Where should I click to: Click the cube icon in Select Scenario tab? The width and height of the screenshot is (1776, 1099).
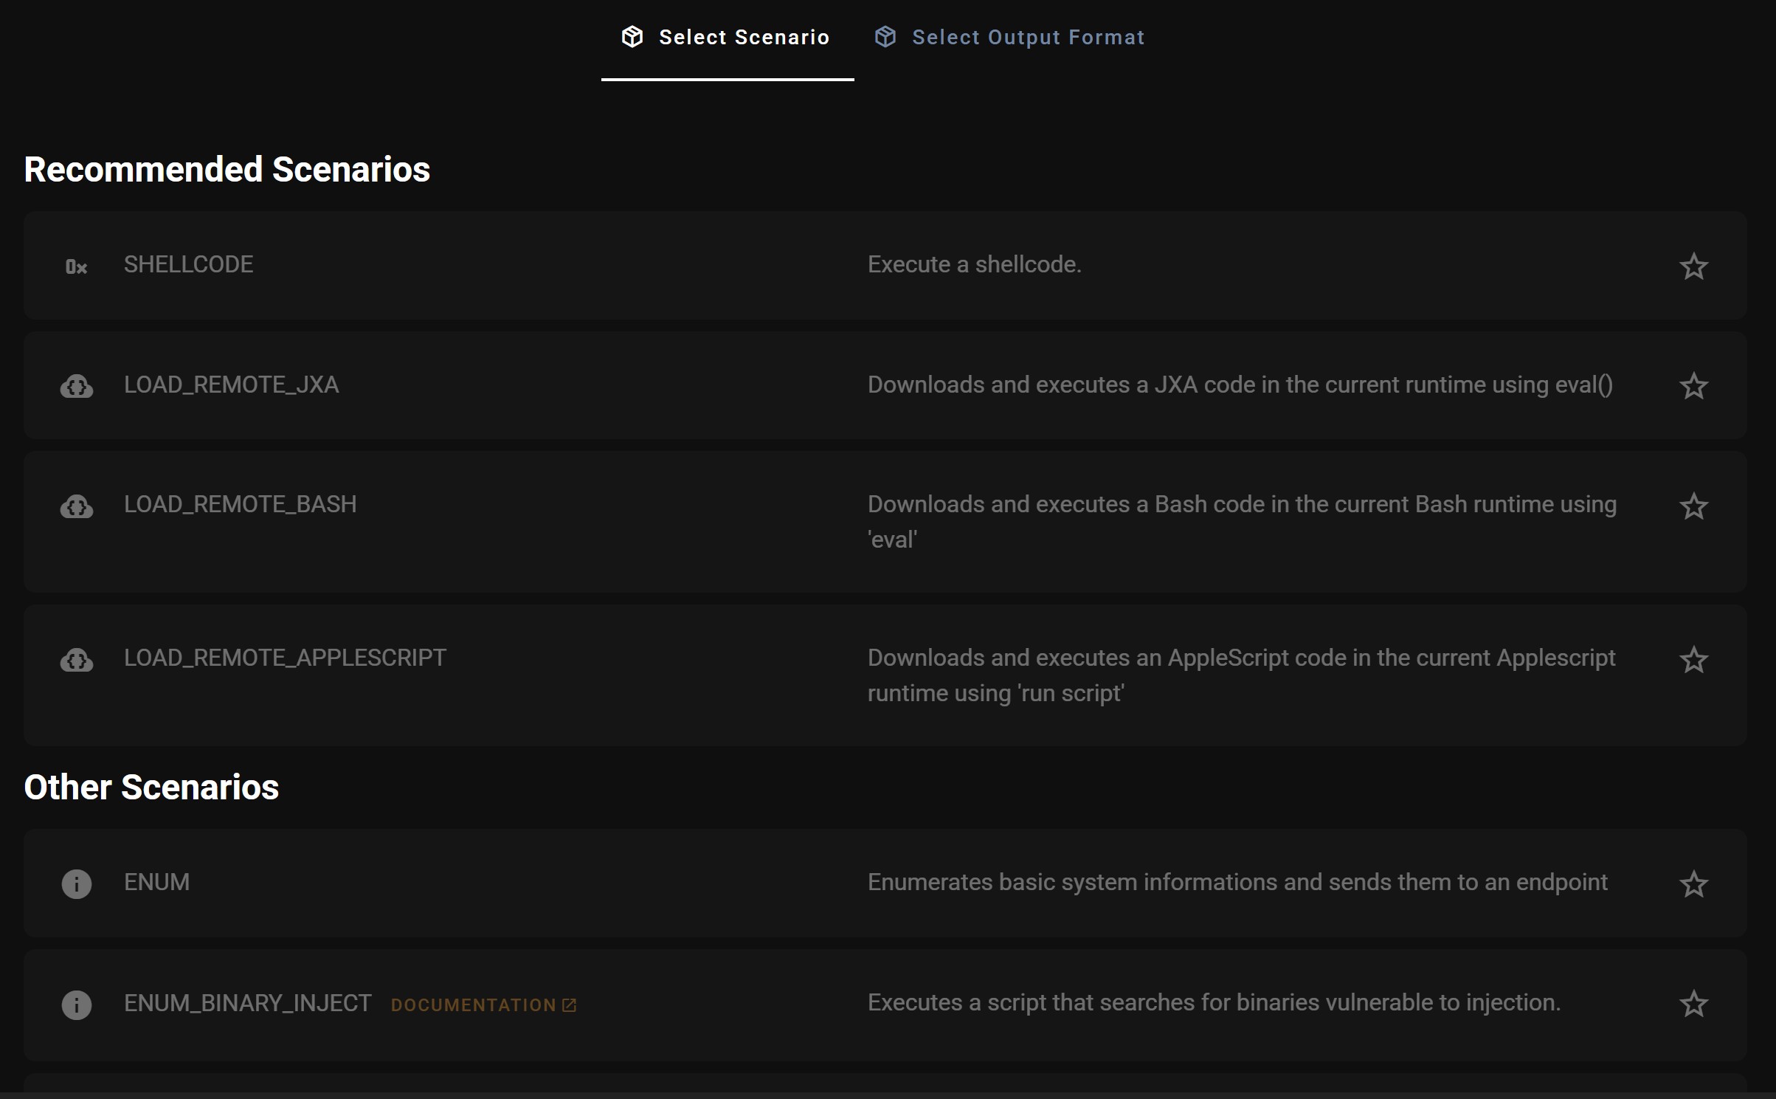pyautogui.click(x=632, y=37)
